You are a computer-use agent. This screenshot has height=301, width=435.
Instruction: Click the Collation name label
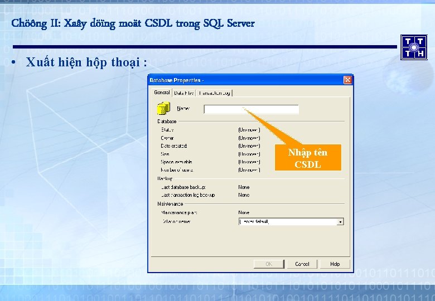[x=176, y=221]
